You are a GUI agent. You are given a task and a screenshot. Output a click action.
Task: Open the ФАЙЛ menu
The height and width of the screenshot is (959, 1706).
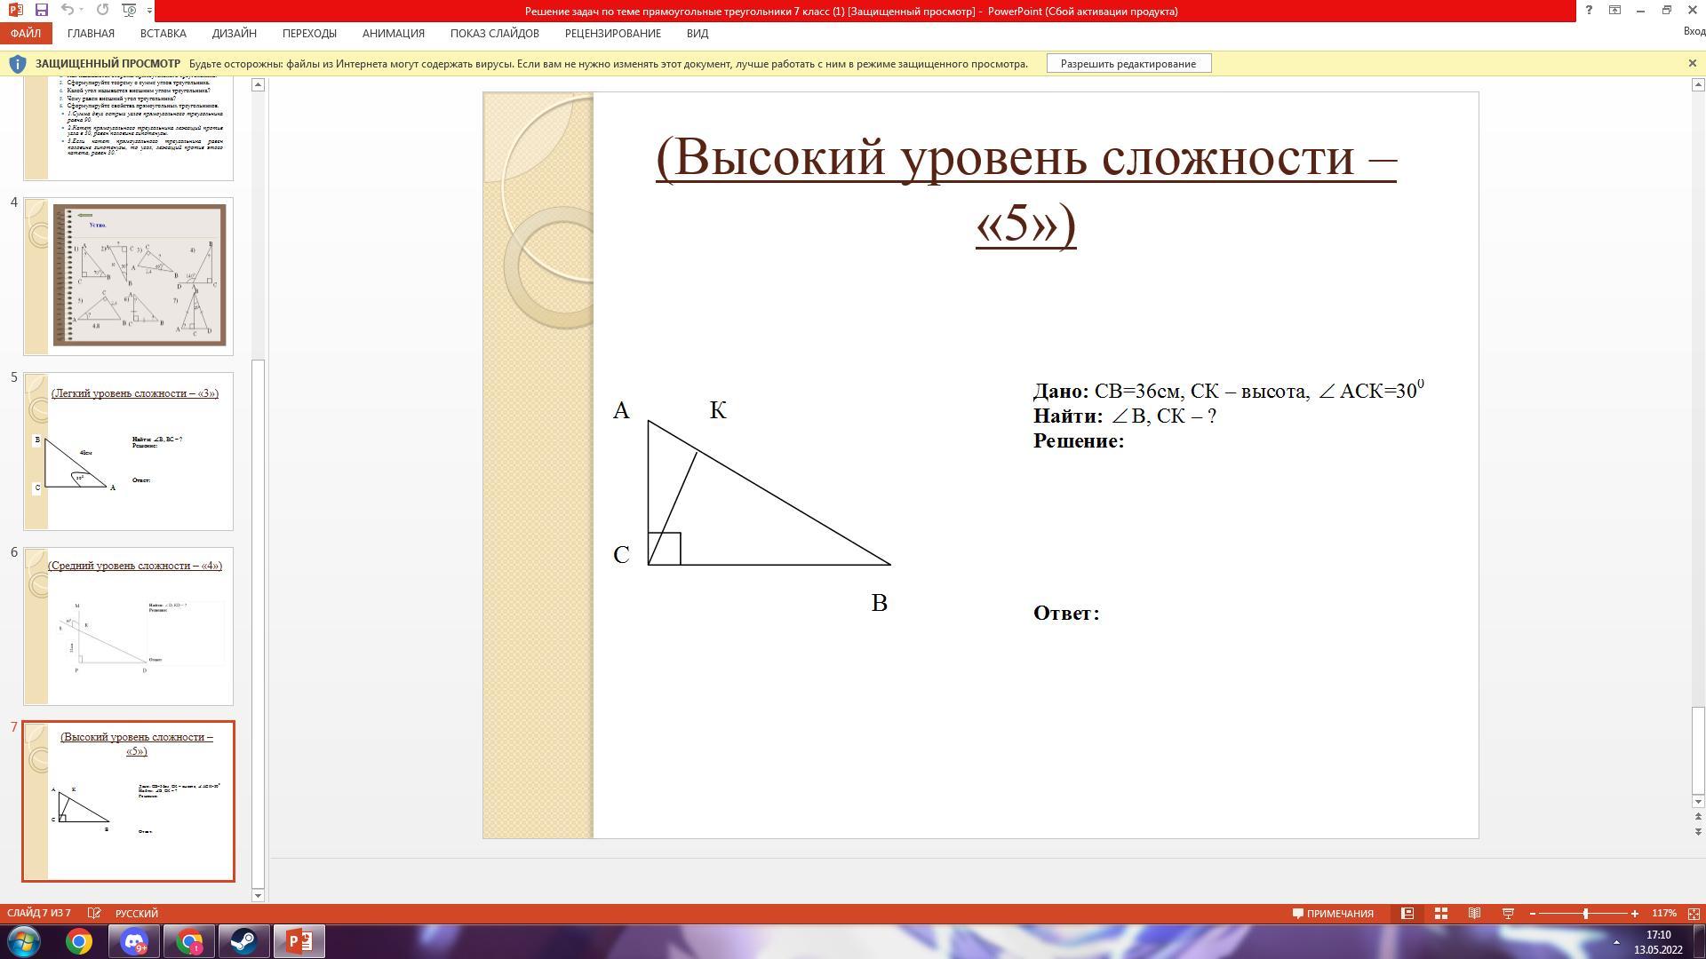26,33
